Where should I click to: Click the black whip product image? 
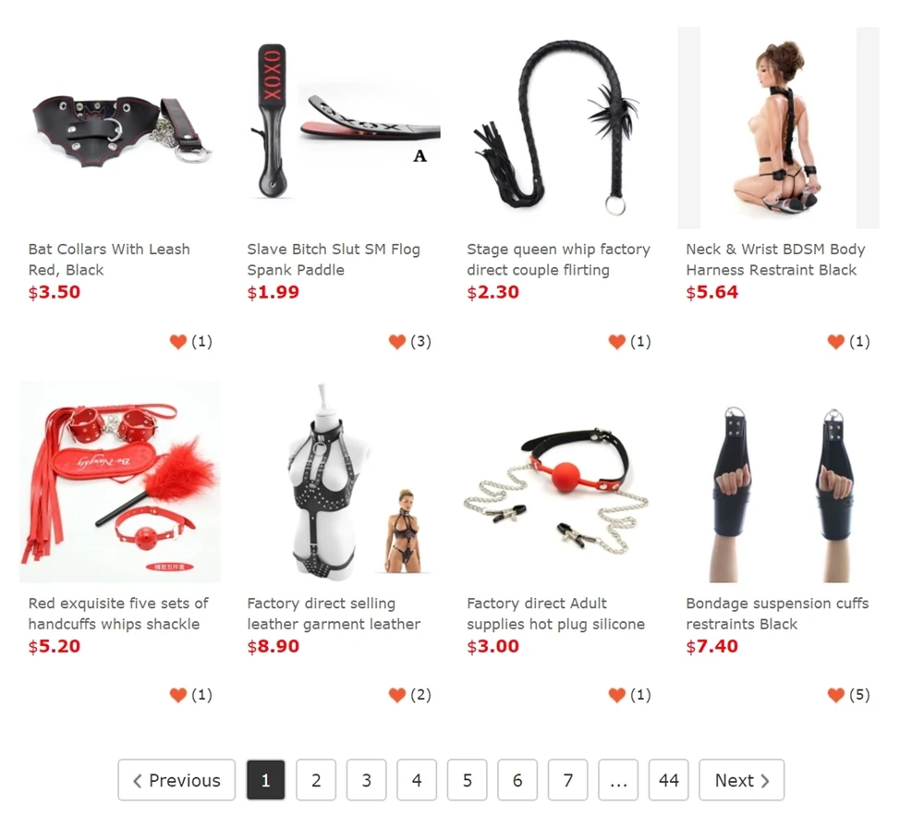[557, 128]
